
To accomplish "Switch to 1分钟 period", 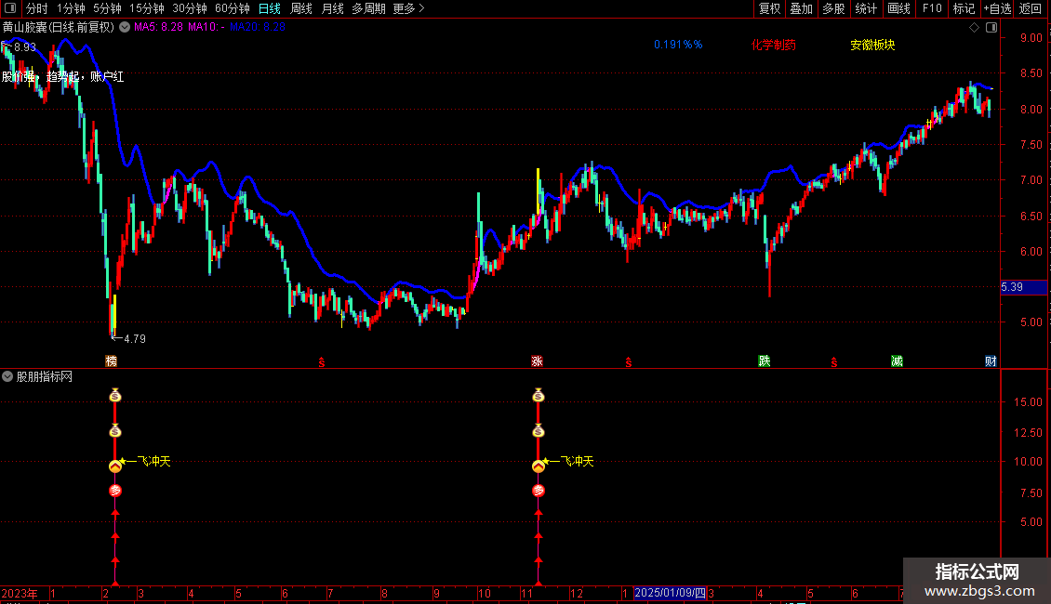I will [x=71, y=8].
